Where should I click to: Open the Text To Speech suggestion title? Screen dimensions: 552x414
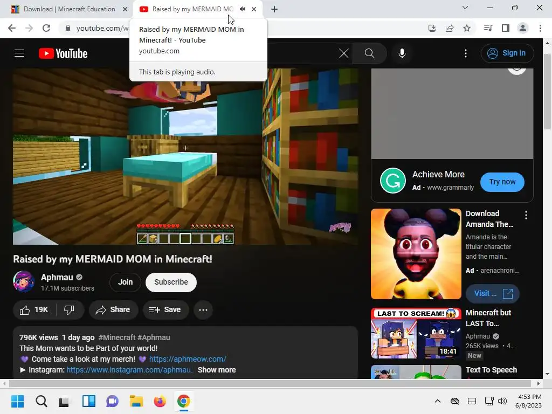(492, 370)
